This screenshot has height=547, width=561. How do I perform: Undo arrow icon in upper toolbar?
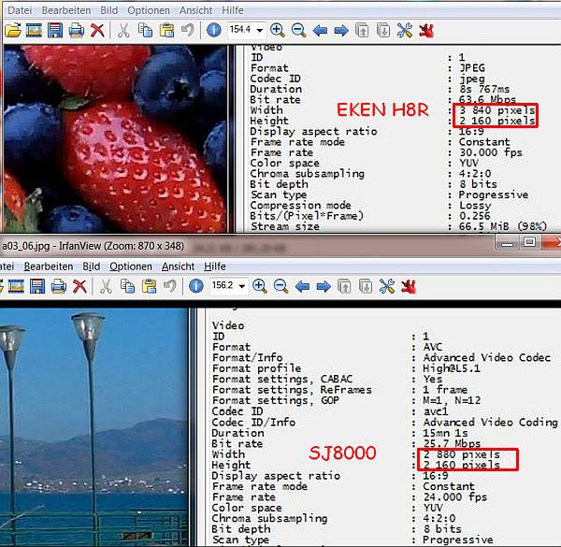[x=188, y=30]
